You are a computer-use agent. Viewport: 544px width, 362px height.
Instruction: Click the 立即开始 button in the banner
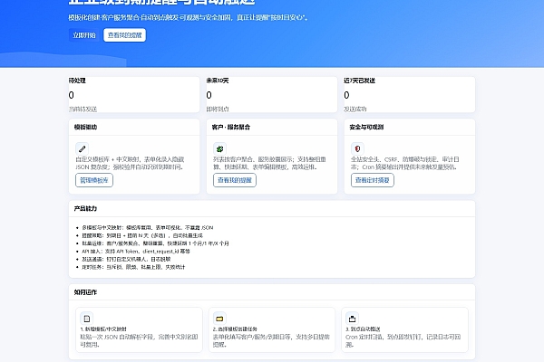pyautogui.click(x=83, y=34)
